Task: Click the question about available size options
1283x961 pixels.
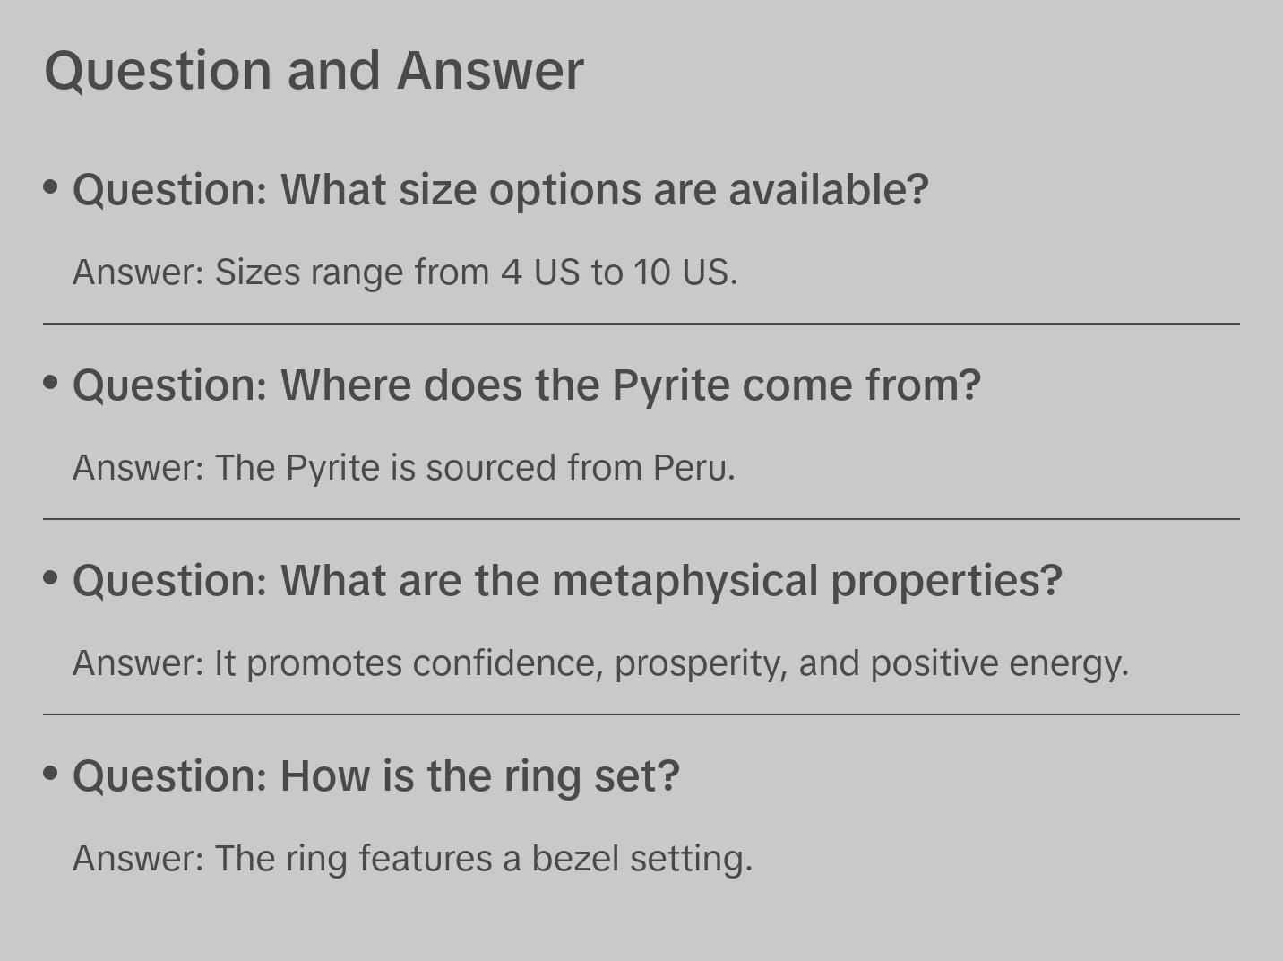Action: [500, 190]
